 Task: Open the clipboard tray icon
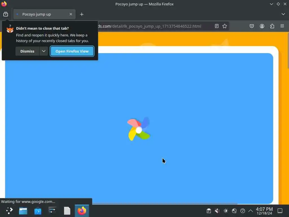tap(209, 211)
